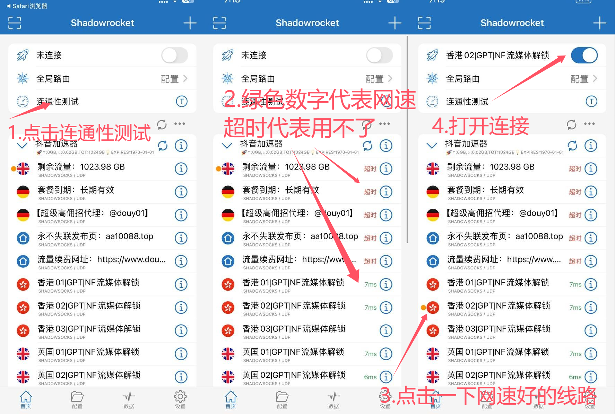This screenshot has height=414, width=615.
Task: Select 香港 01|GPT|NF 流媒体解锁 in second screenshot
Action: (x=307, y=284)
